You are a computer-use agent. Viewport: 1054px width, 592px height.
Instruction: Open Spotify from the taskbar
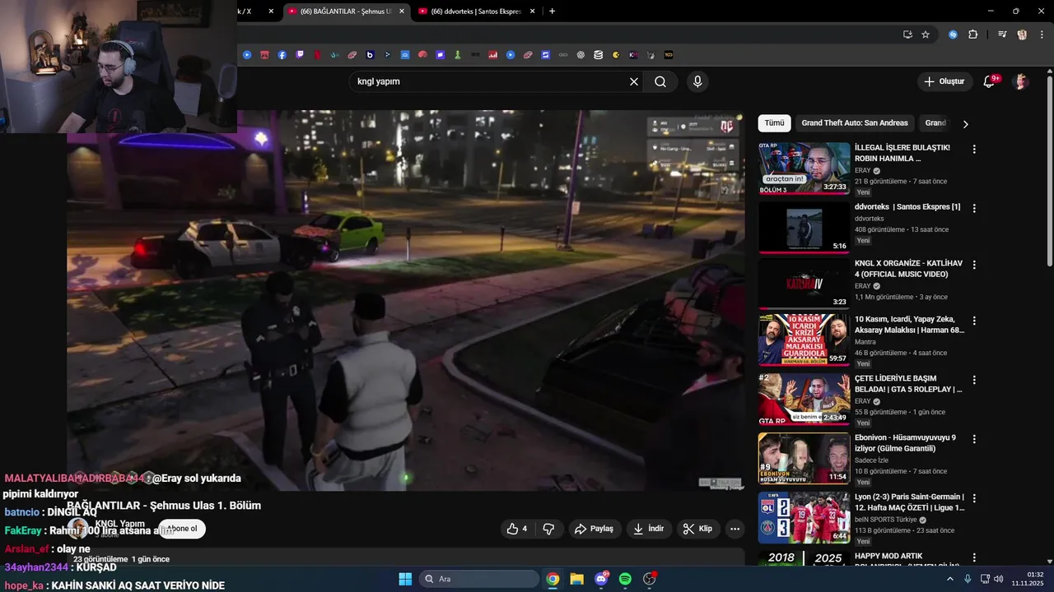pyautogui.click(x=625, y=579)
